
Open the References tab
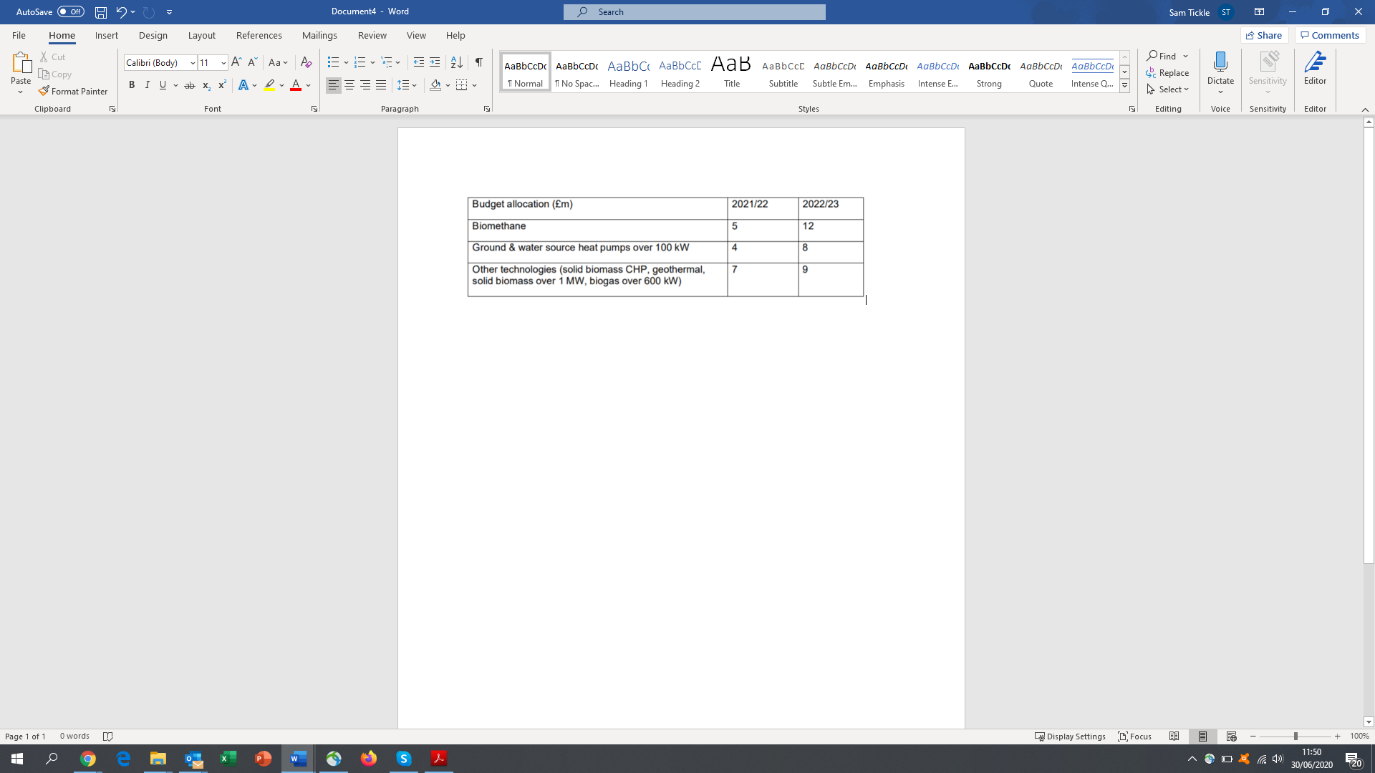click(259, 35)
